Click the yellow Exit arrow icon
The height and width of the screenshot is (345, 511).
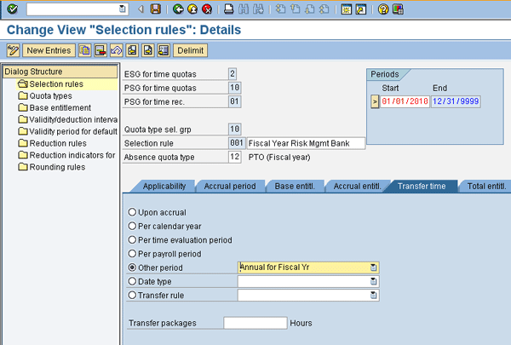(192, 9)
